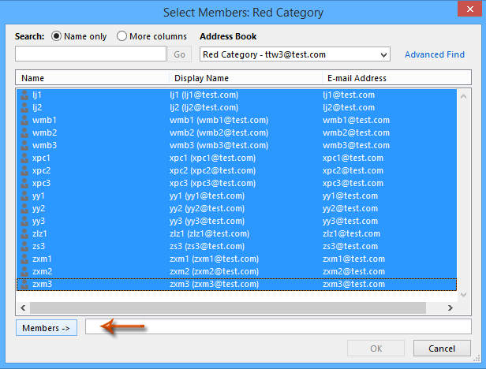The image size is (486, 369).
Task: Click the Cancel button
Action: [442, 348]
